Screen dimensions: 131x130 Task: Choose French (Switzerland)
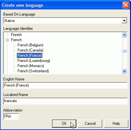point(33,71)
